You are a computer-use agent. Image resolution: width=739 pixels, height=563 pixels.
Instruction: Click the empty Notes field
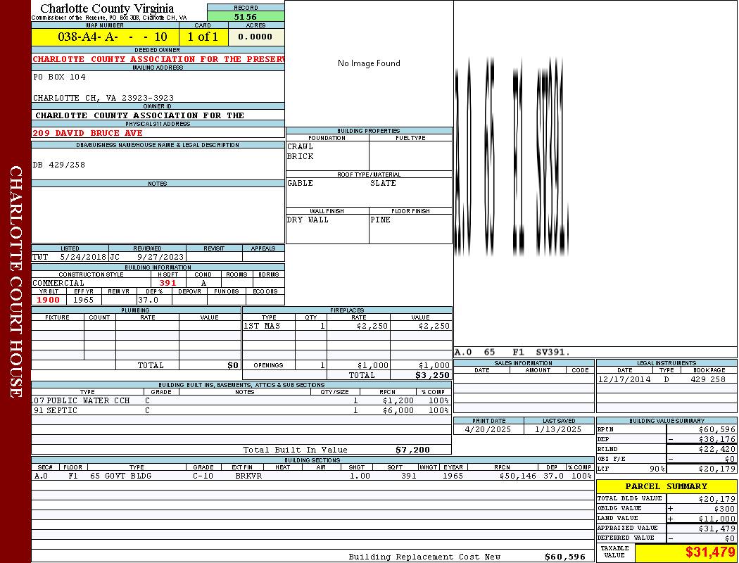(x=158, y=215)
